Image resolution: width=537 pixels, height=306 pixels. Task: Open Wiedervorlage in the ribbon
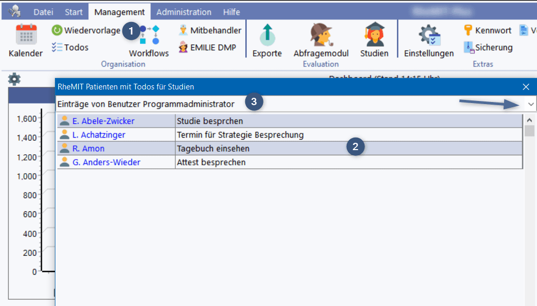[86, 31]
